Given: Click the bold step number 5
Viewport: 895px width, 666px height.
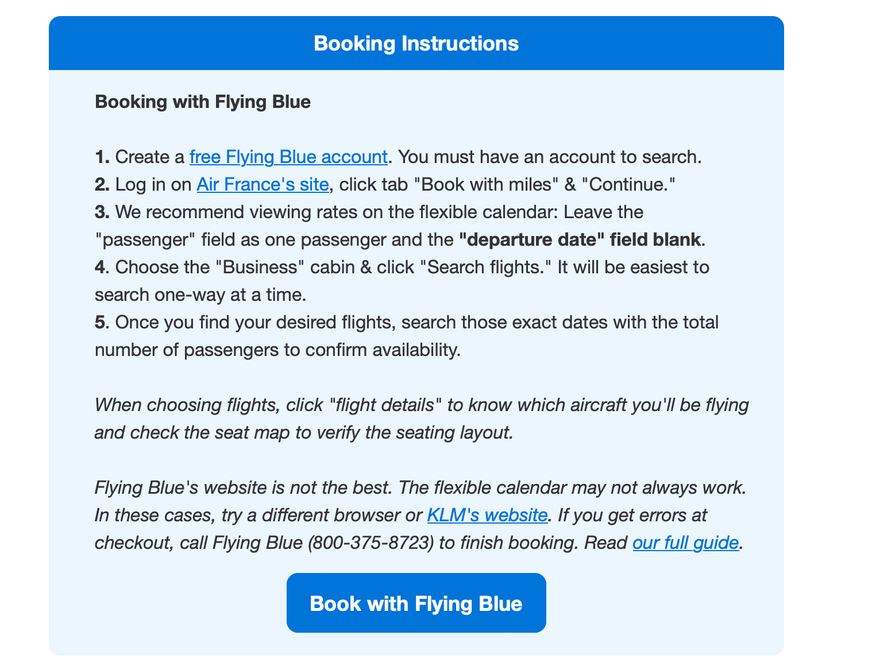Looking at the screenshot, I should tap(101, 322).
